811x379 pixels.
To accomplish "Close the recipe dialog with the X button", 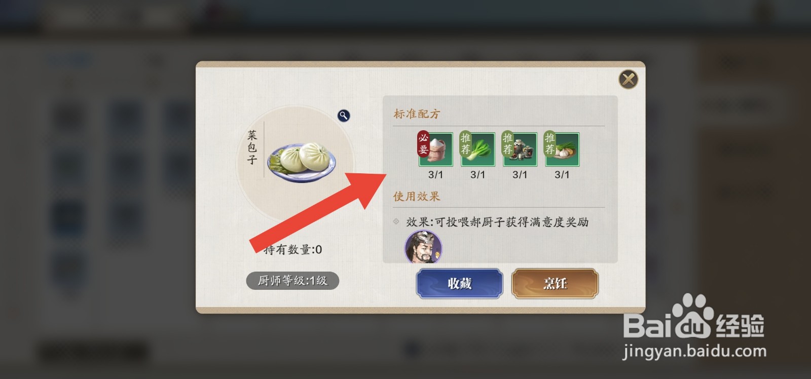I will click(629, 80).
